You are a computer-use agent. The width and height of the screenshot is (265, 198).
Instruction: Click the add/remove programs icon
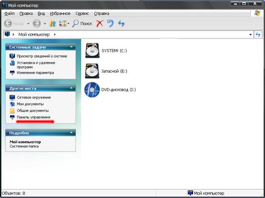click(x=12, y=63)
